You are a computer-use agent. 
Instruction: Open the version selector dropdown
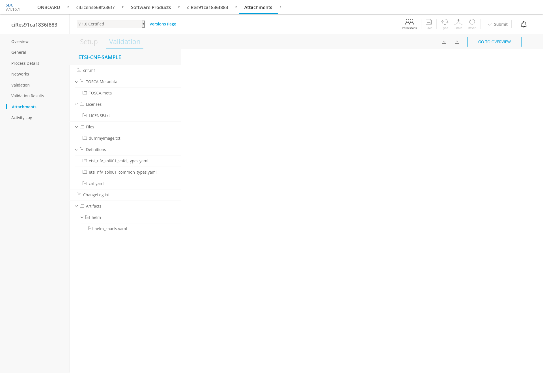point(111,24)
